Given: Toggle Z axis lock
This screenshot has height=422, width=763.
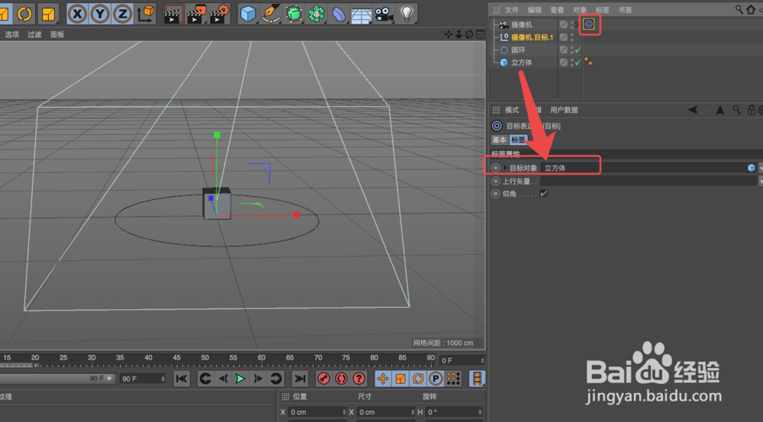Looking at the screenshot, I should coord(123,14).
